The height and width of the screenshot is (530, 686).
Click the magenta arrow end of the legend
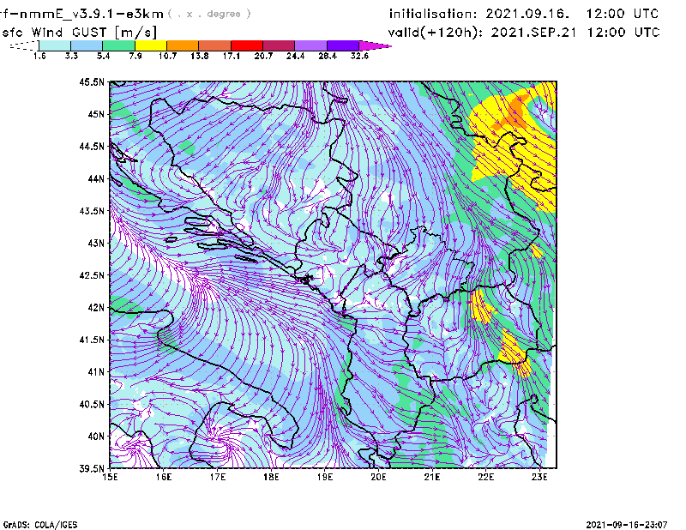click(375, 45)
